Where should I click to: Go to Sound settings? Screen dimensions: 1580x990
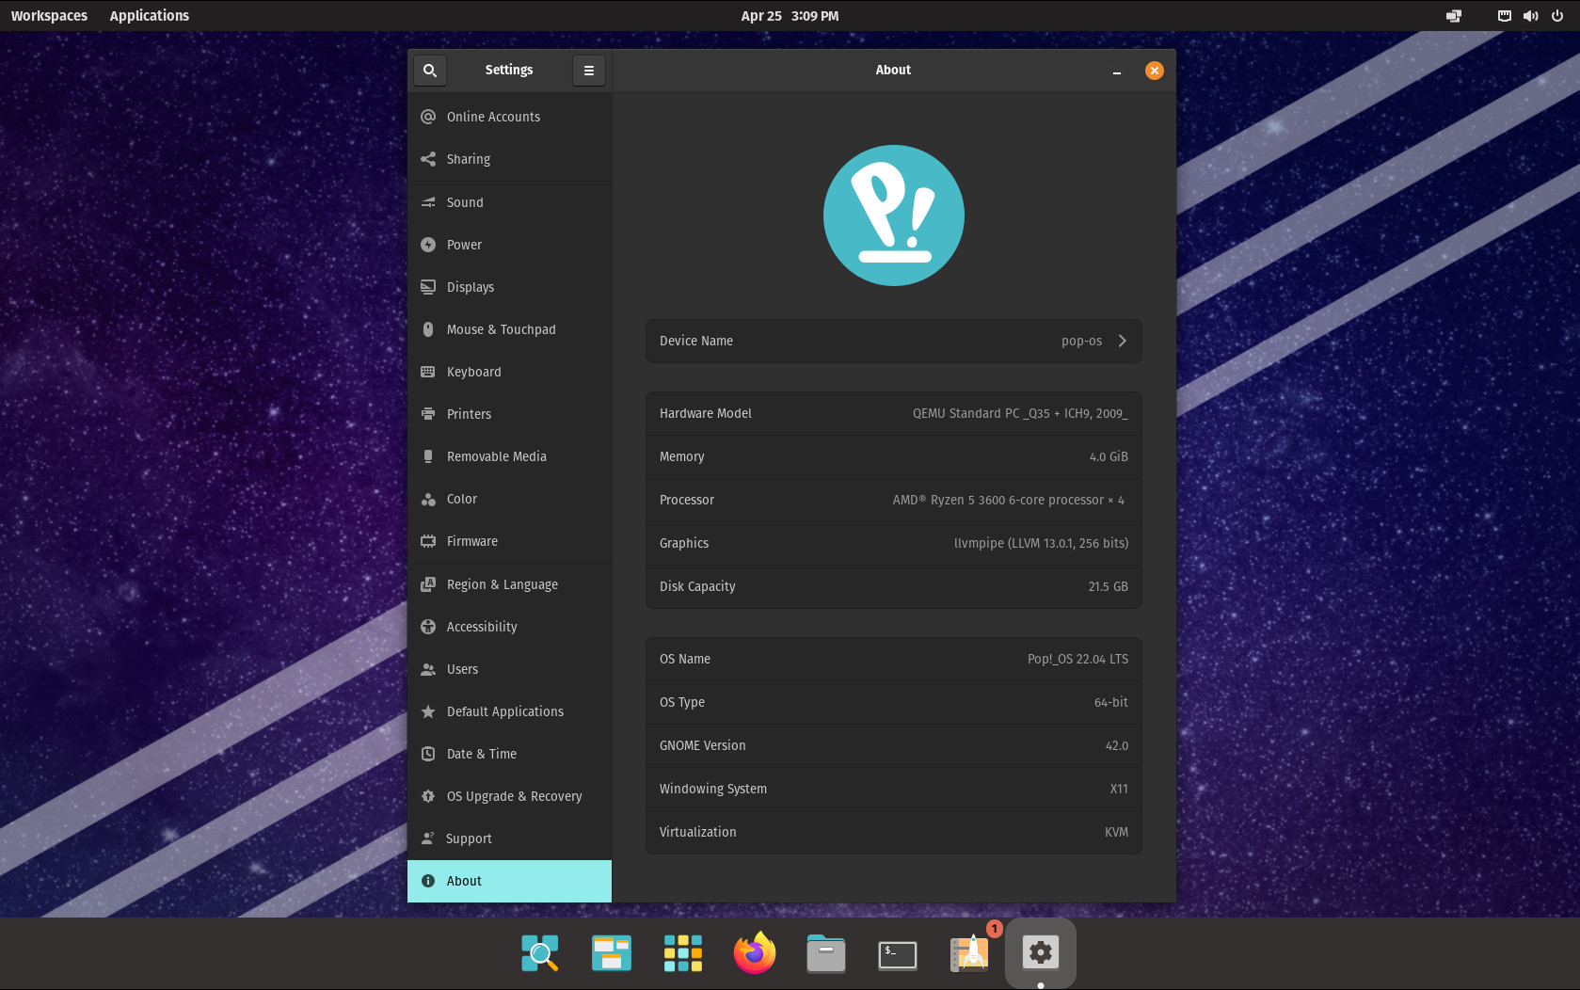pyautogui.click(x=509, y=202)
